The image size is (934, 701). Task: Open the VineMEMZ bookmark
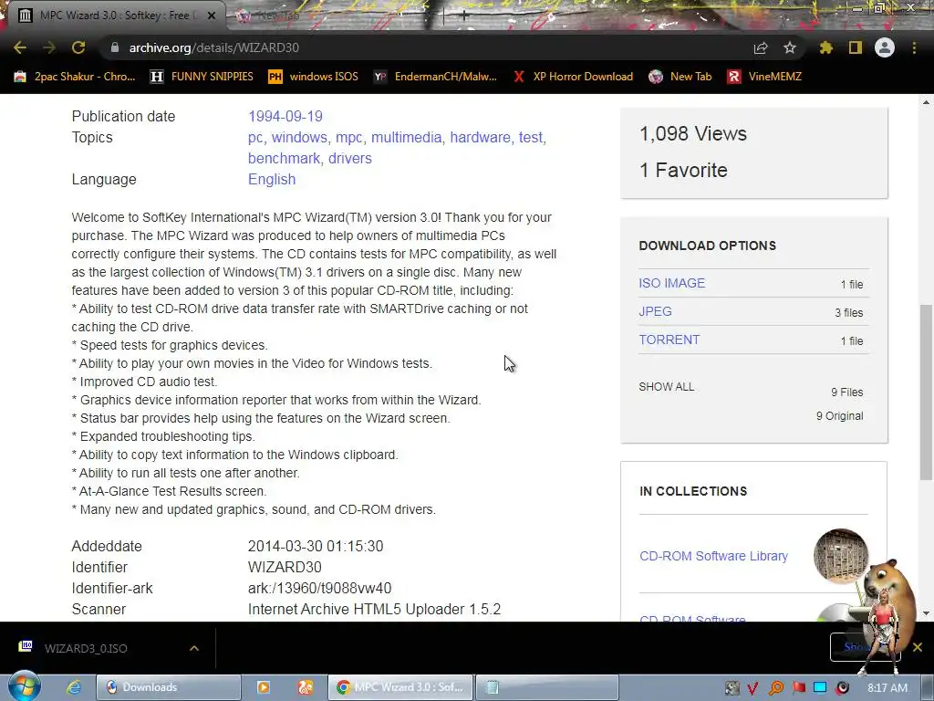765,77
